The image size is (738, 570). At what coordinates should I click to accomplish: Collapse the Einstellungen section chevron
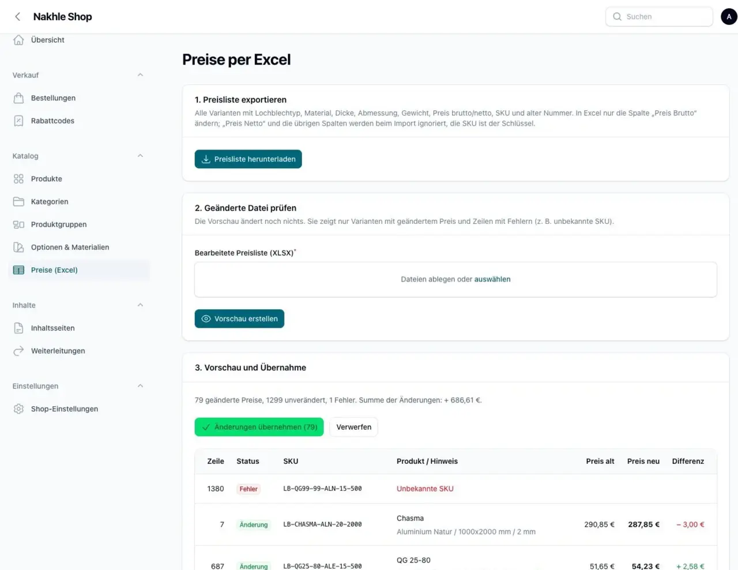point(140,386)
